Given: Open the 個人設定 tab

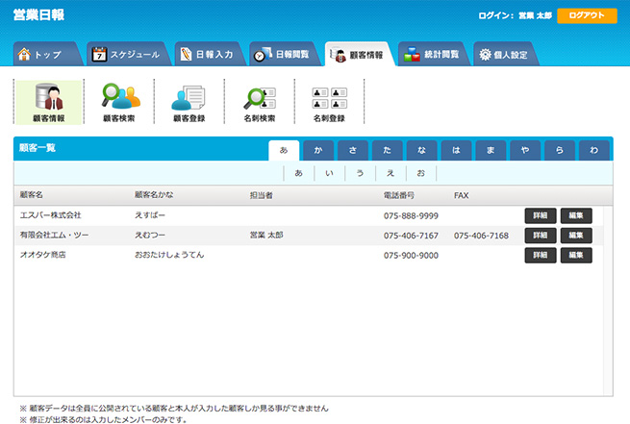Looking at the screenshot, I should coord(505,54).
